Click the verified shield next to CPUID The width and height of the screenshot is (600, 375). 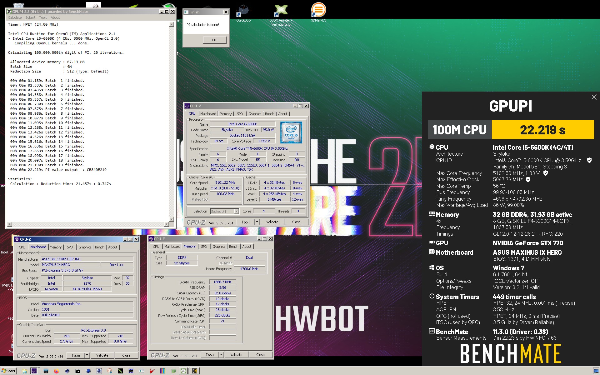(x=589, y=160)
